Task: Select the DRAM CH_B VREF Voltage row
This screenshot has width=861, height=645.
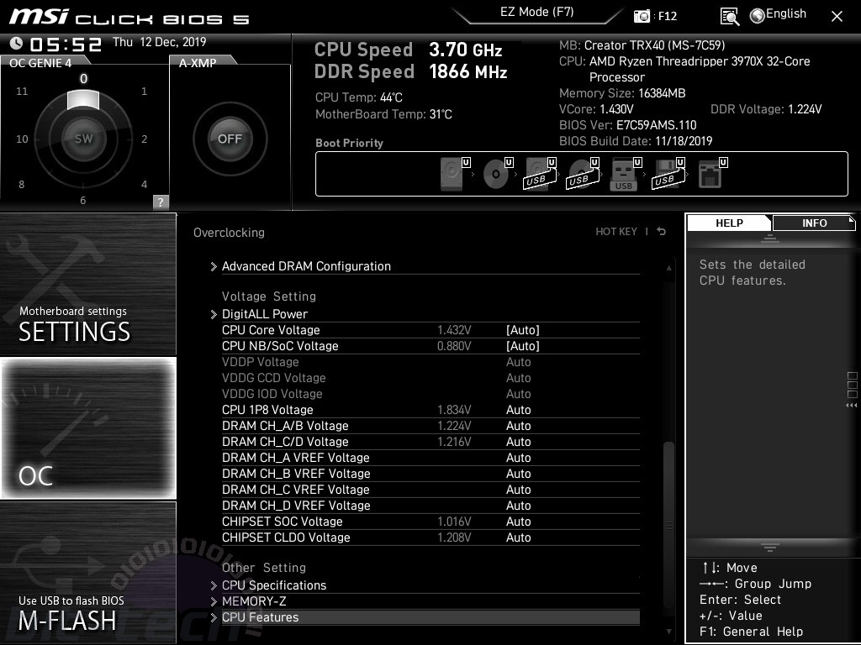Action: (430, 474)
